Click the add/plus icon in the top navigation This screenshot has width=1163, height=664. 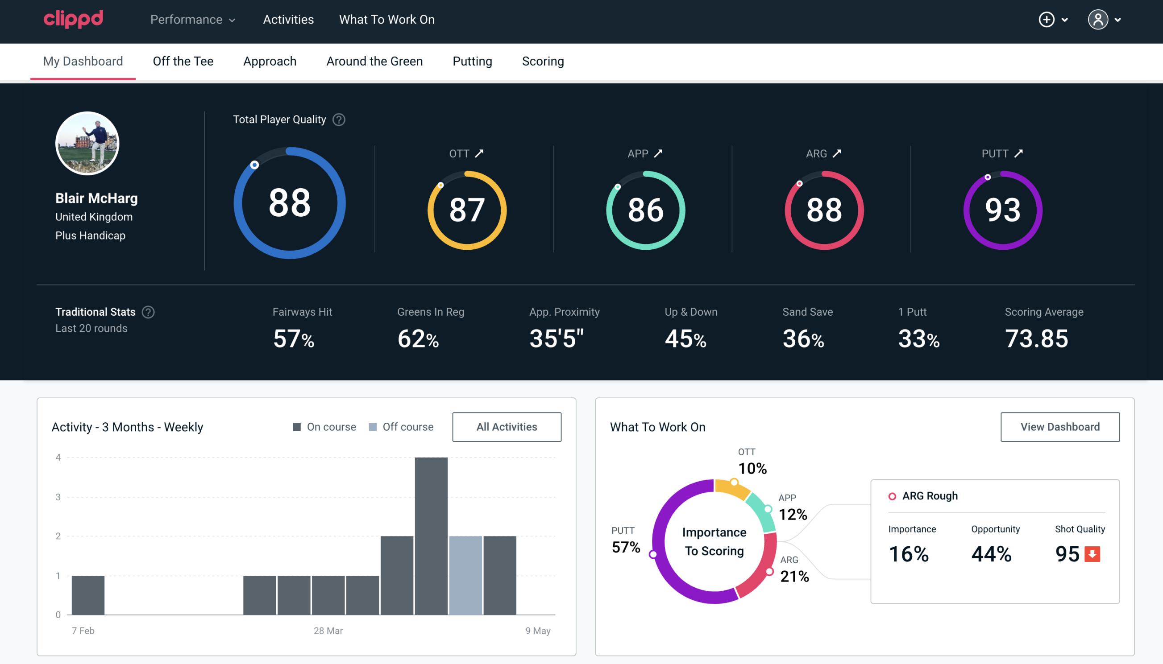1047,19
